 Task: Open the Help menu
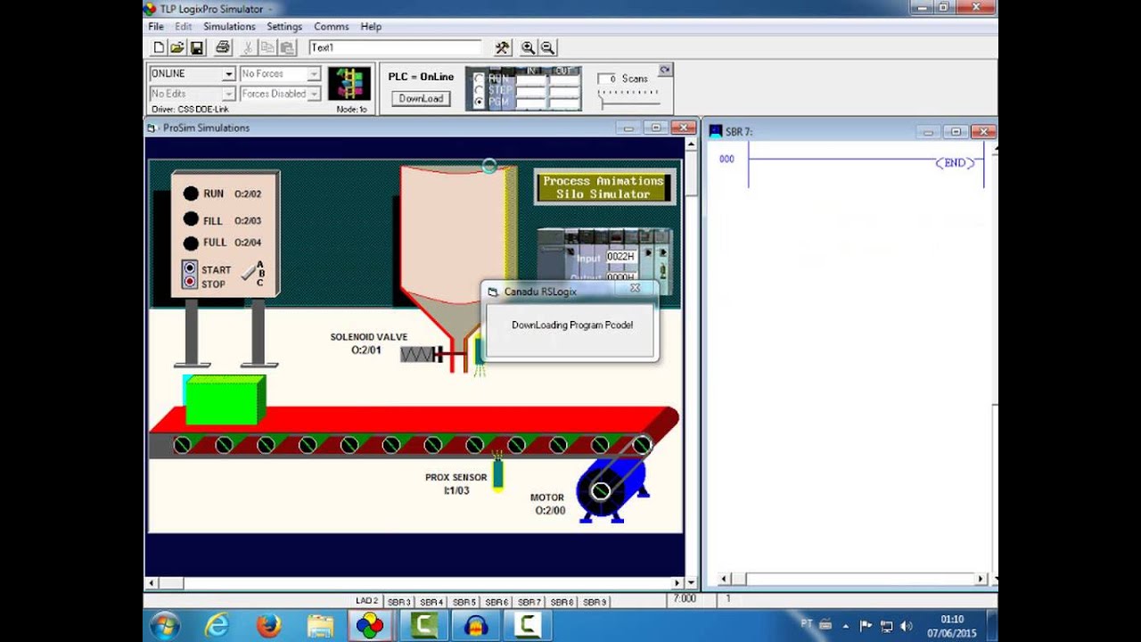coord(371,27)
